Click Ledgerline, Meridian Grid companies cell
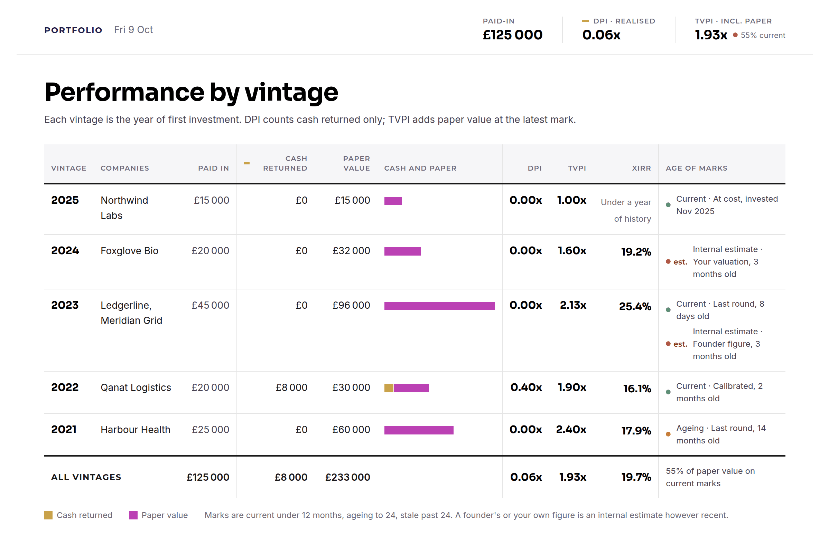The height and width of the screenshot is (536, 829). 131,313
